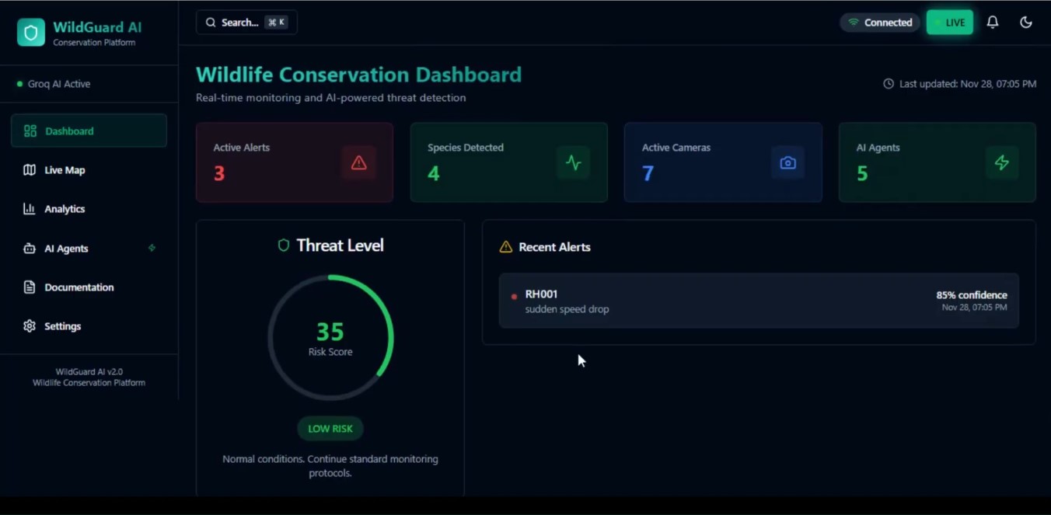Click the Connected status pill
The width and height of the screenshot is (1051, 515).
point(880,22)
